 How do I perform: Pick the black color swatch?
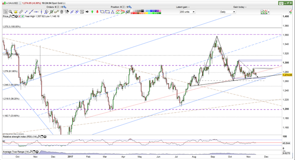click(142, 11)
